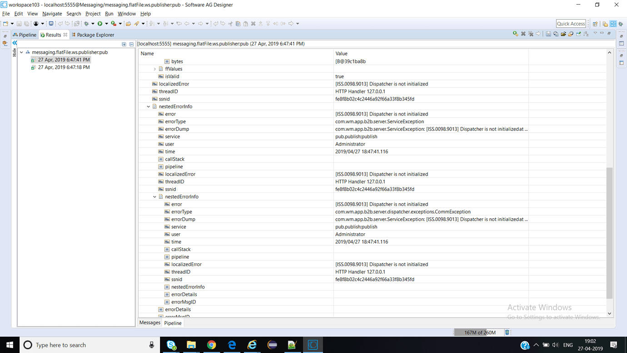The image size is (627, 353).
Task: Click the Save results disk icon
Action: (548, 34)
